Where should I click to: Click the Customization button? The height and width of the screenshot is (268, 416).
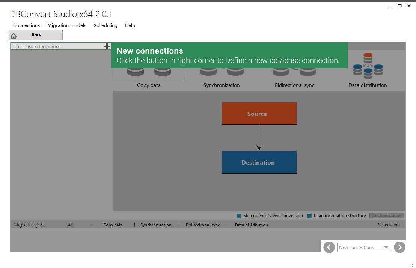click(387, 216)
